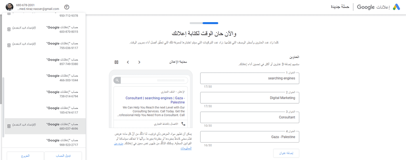Image resolution: width=406 pixels, height=160 pixels.
Task: Pause the ad preview rotation
Action: [x=116, y=62]
